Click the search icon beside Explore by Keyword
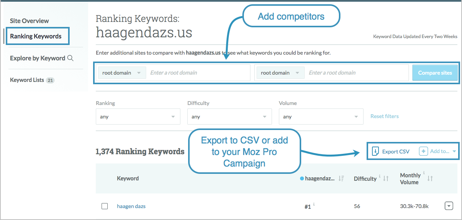The image size is (462, 220). 70,58
